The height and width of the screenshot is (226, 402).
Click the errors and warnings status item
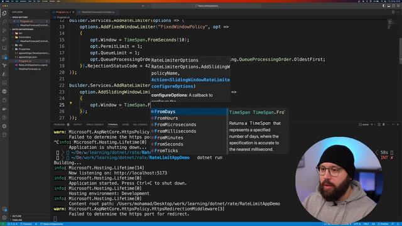point(13,224)
